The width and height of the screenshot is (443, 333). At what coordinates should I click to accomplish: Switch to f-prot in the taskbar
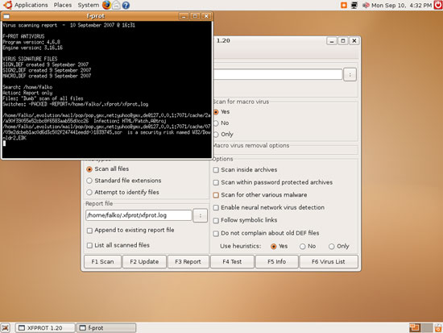106,328
